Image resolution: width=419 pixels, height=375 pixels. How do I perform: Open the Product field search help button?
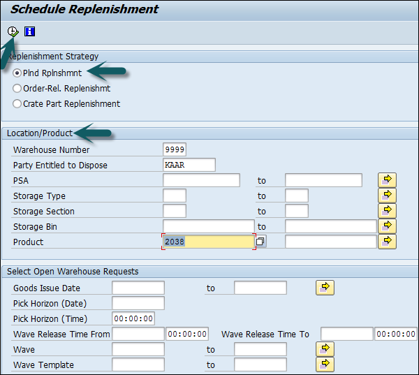click(260, 242)
